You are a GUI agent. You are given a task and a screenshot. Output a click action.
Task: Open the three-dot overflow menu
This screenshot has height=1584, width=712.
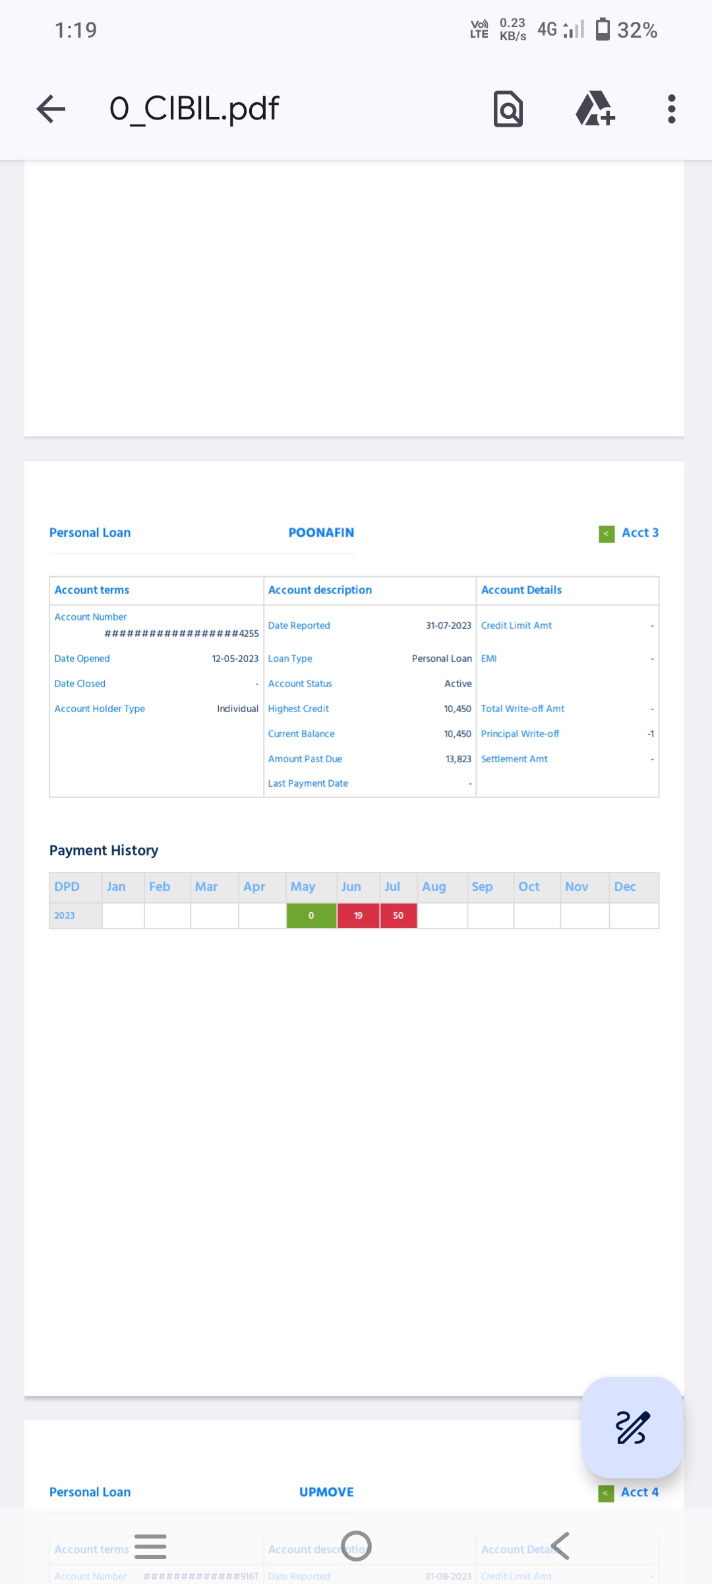(x=671, y=109)
